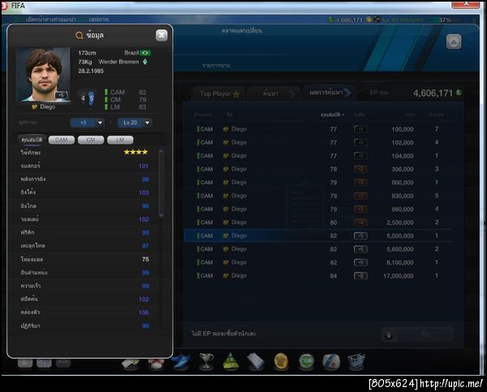Open the shopping cart shop icon
The height and width of the screenshot is (392, 487).
tap(356, 362)
